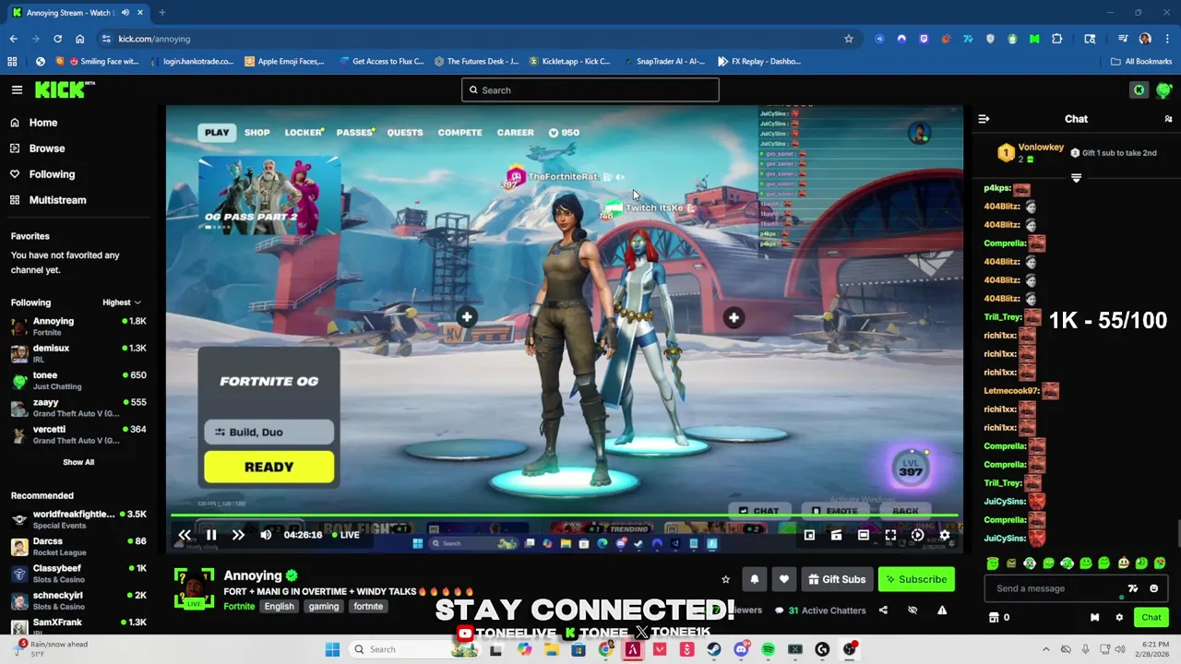Subscribe to the Annoying channel
Image resolution: width=1181 pixels, height=664 pixels.
[x=916, y=579]
